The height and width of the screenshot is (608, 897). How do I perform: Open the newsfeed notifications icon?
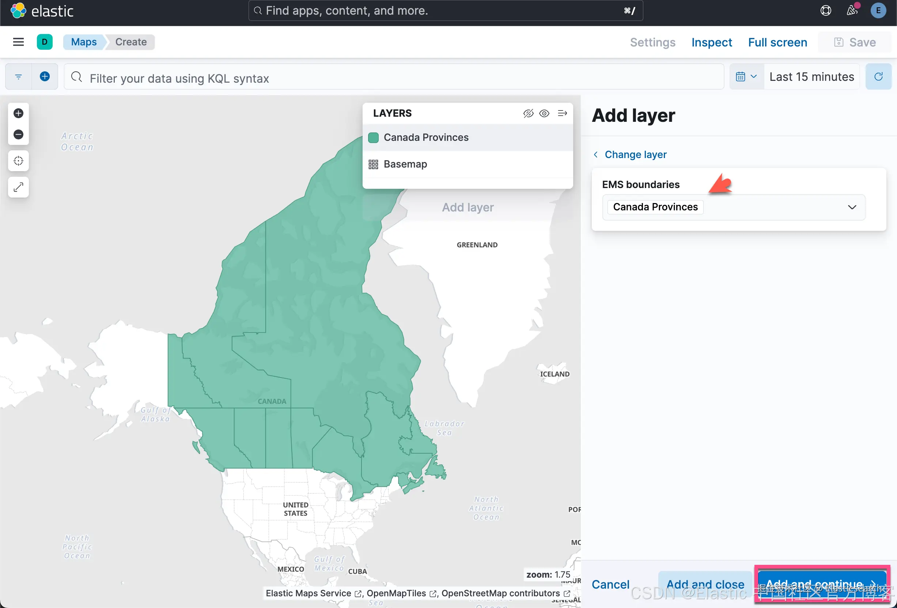tap(852, 11)
